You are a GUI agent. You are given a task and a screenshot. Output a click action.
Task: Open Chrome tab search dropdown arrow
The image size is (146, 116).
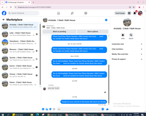pyautogui.click(x=2, y=2)
